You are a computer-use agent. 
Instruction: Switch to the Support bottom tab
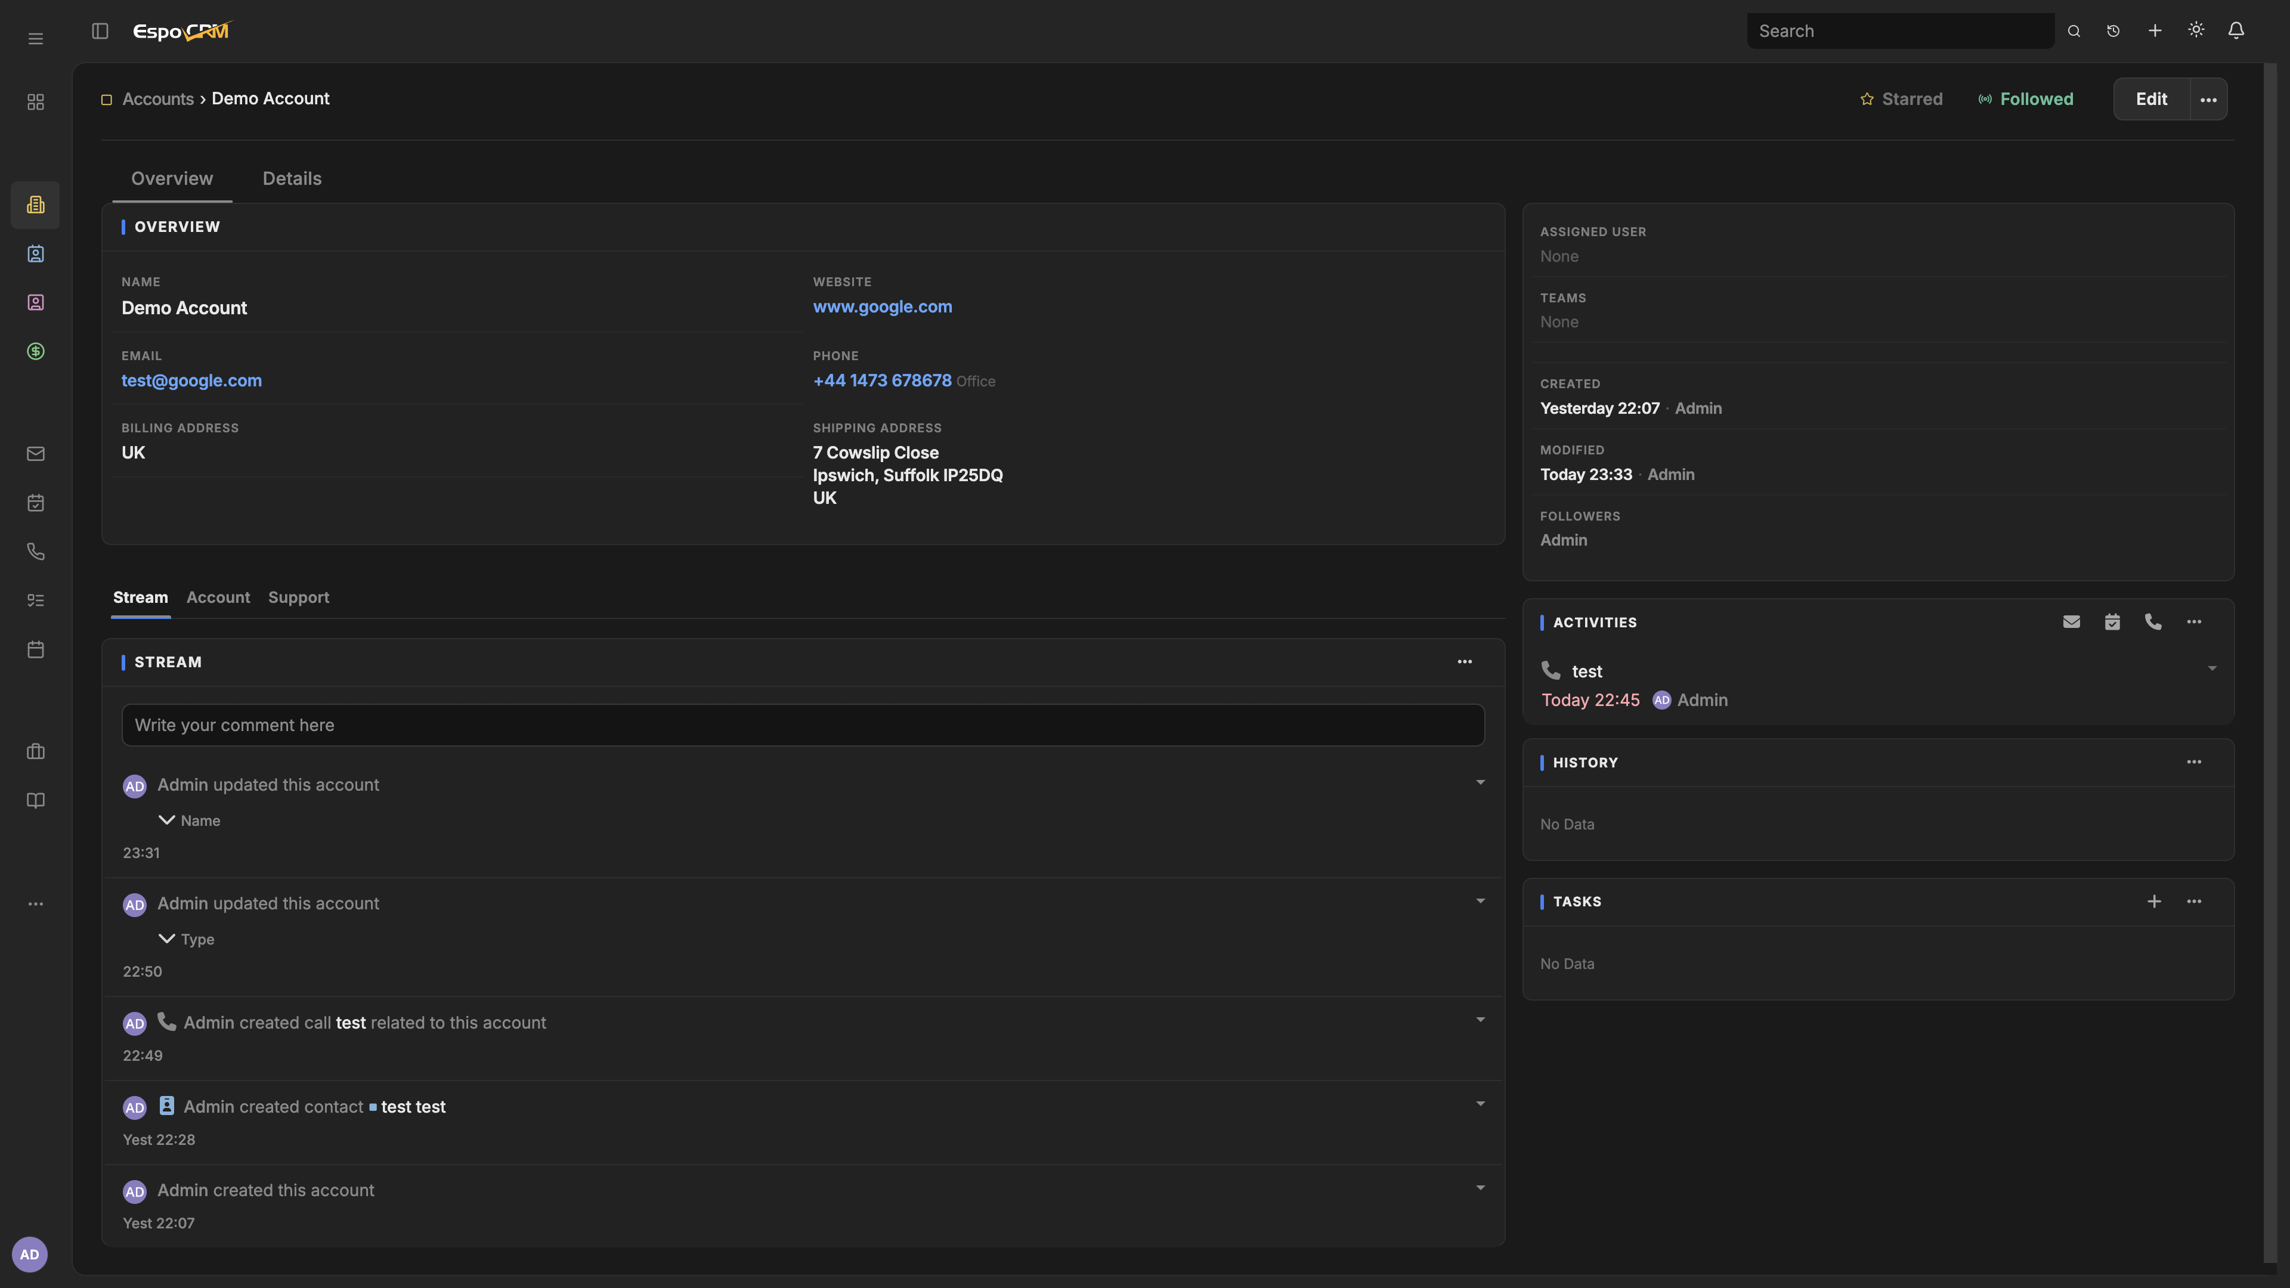[x=299, y=597]
